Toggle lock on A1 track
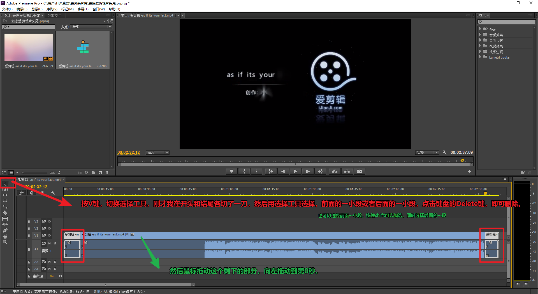 click(x=29, y=249)
